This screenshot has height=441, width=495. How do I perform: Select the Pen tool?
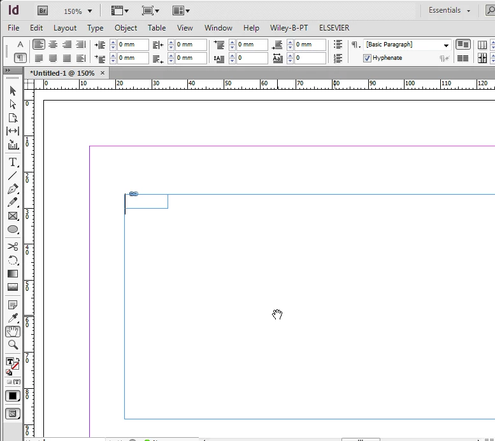tap(13, 189)
